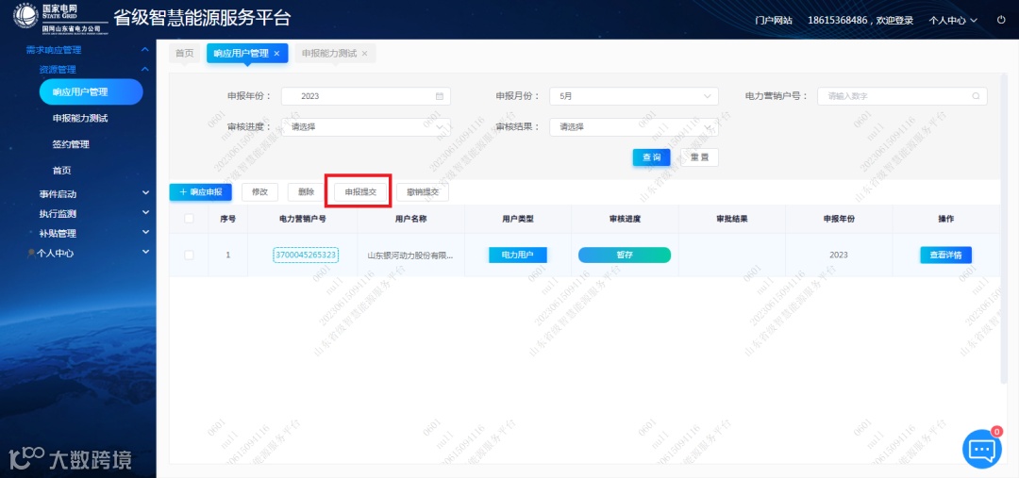
Task: Click account number link 3700045265323
Action: (x=306, y=255)
